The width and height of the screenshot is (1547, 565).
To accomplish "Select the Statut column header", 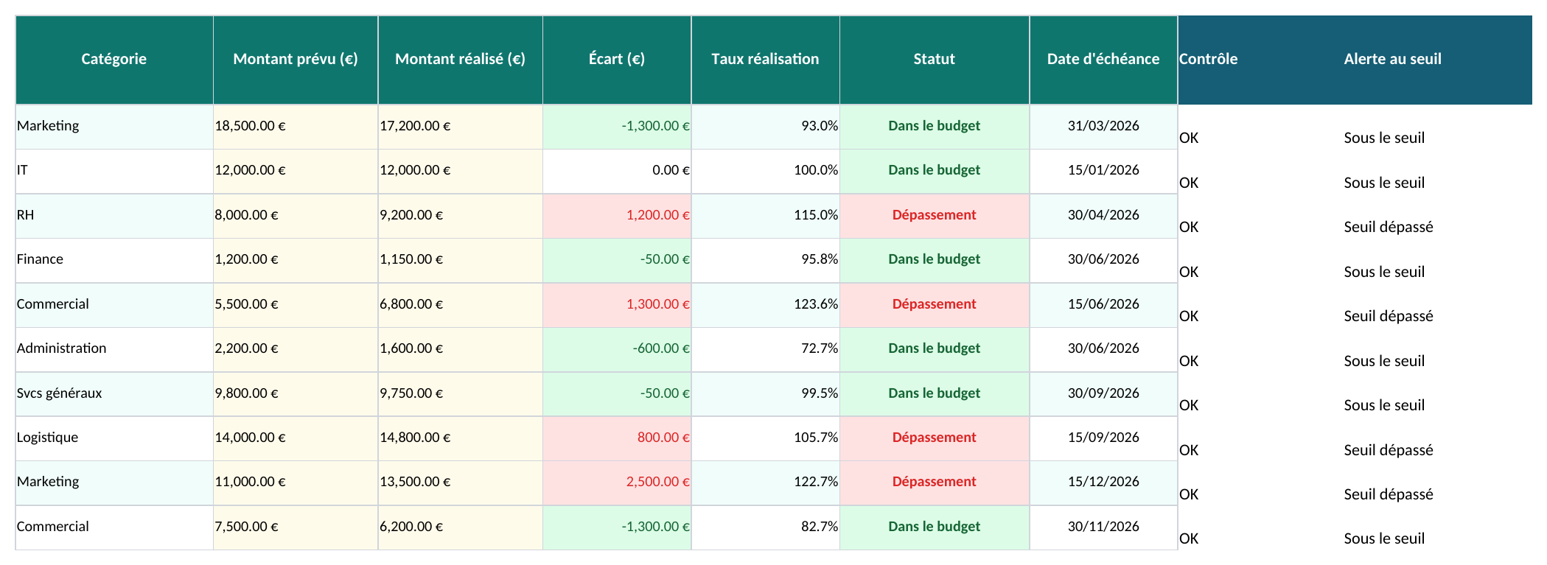I will coord(935,60).
